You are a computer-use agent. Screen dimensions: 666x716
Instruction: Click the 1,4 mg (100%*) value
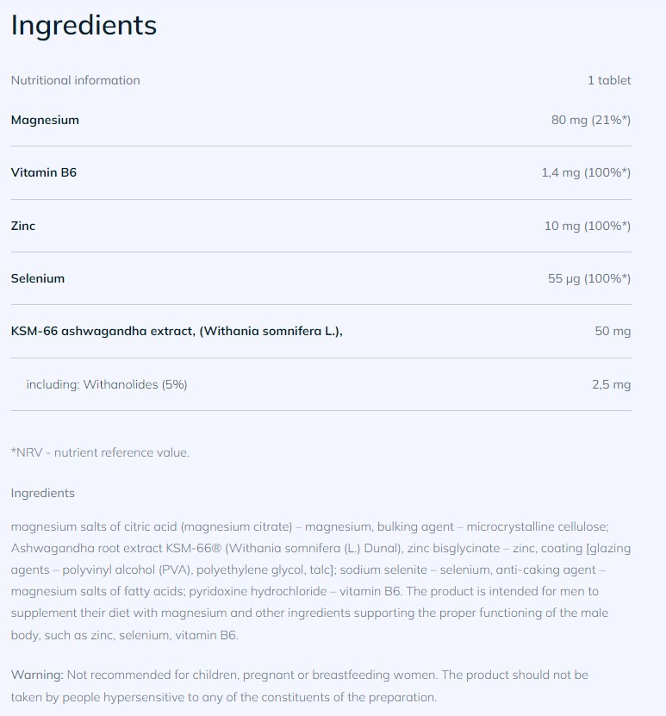click(x=585, y=172)
